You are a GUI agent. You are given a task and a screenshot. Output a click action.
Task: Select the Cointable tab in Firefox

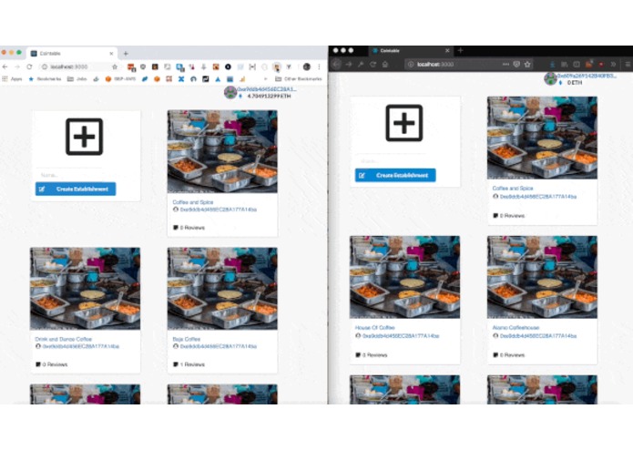pos(411,51)
